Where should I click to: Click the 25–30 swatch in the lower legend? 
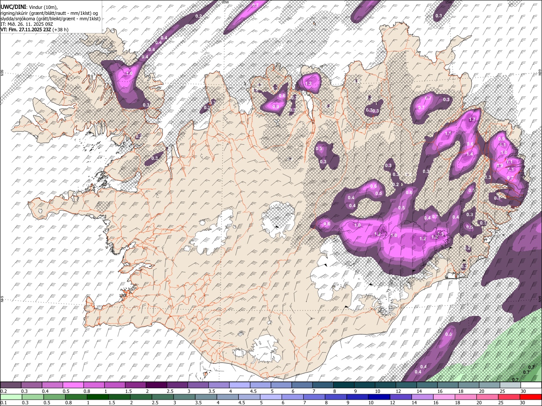(510, 397)
